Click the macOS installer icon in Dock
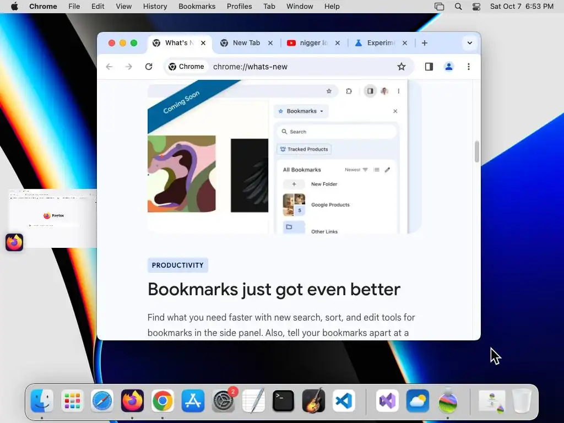Viewport: 564px width, 423px height. [x=448, y=401]
